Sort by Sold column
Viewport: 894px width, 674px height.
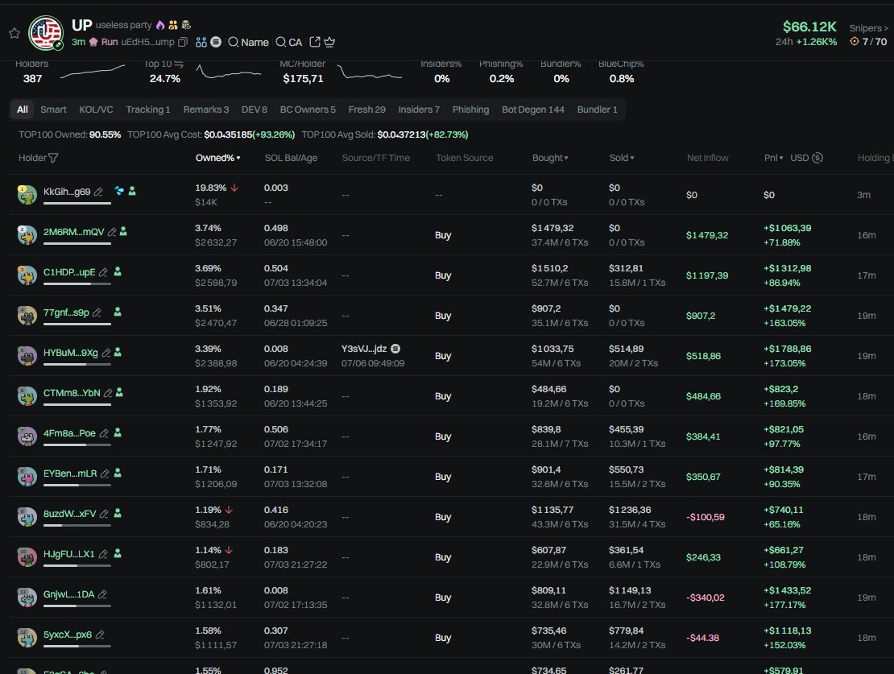622,158
